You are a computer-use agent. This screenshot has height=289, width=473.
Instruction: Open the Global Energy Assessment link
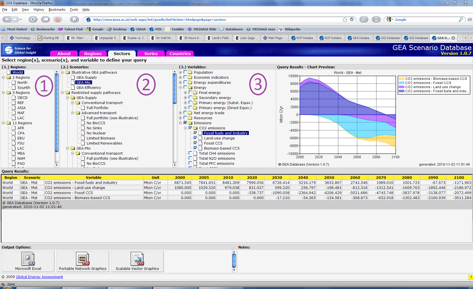[39, 277]
